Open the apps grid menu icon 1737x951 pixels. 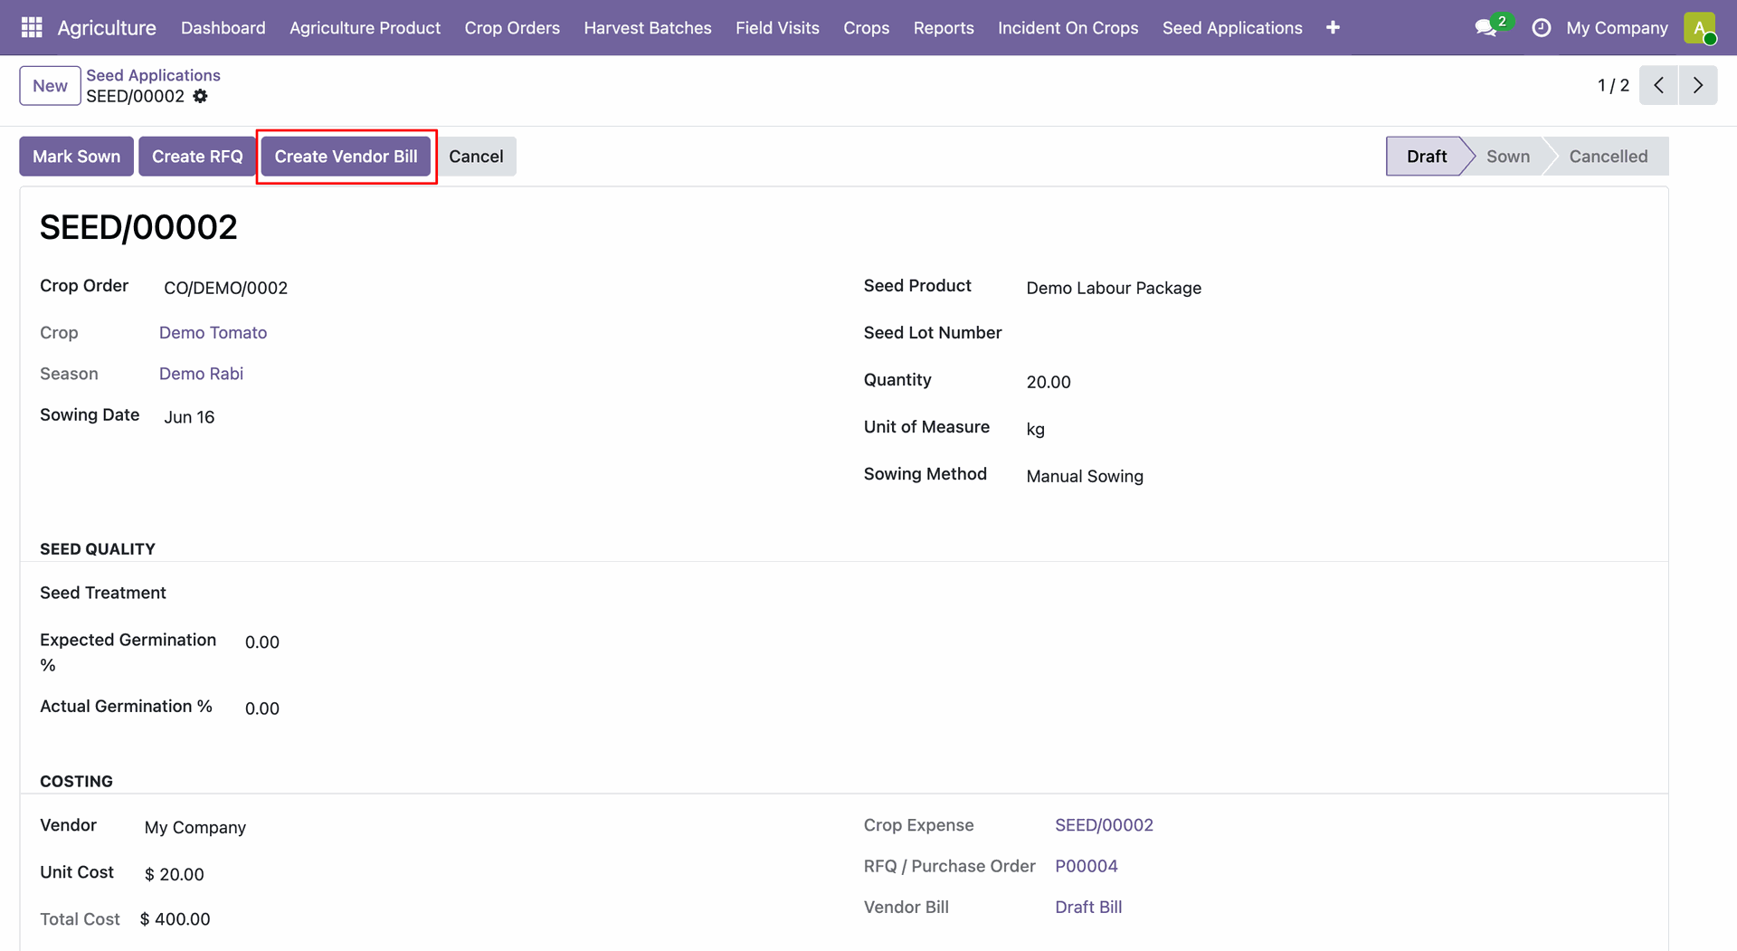click(32, 28)
